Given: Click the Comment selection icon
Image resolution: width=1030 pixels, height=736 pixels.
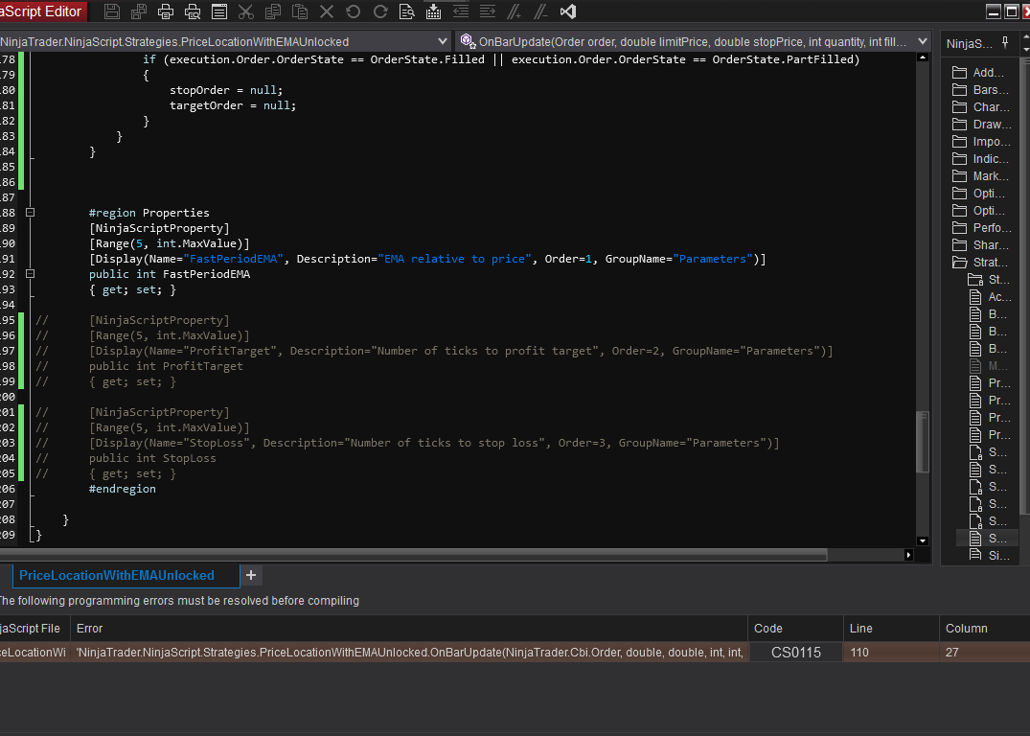Looking at the screenshot, I should pyautogui.click(x=515, y=12).
